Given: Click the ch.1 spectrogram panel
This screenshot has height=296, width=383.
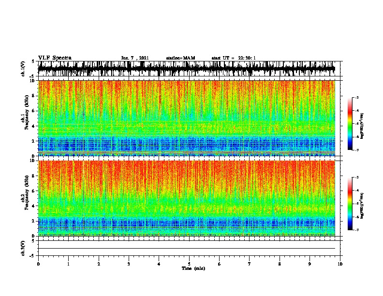Looking at the screenshot, I should click(x=187, y=118).
